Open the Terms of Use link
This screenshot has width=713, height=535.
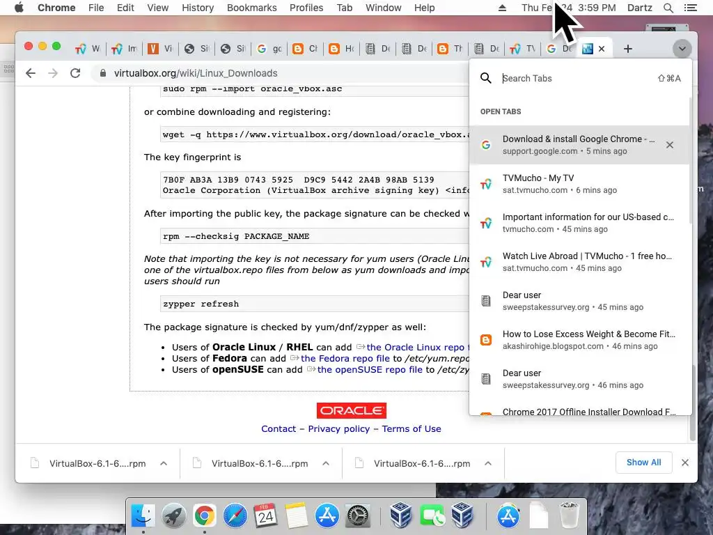412,429
